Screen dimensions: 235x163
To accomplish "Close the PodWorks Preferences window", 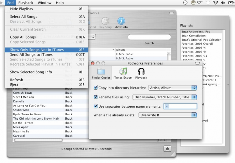I will [x=93, y=63].
